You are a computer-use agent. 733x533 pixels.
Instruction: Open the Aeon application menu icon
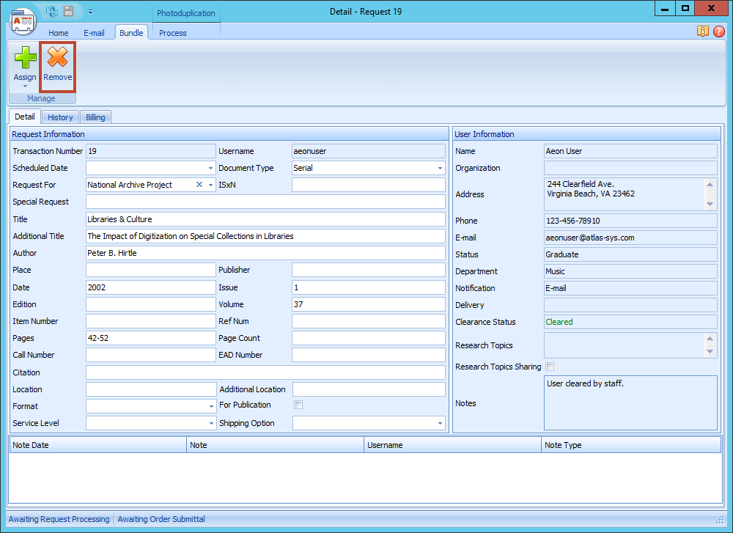click(x=23, y=21)
